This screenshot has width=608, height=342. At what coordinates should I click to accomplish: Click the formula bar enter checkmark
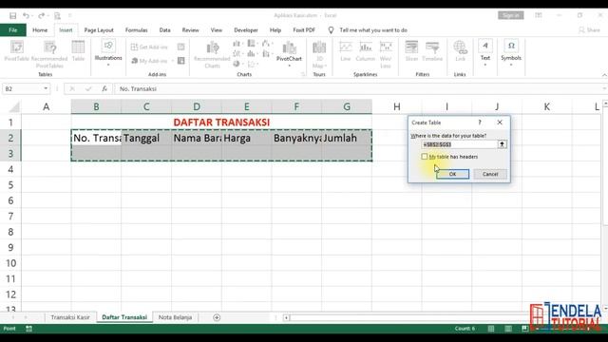point(88,88)
